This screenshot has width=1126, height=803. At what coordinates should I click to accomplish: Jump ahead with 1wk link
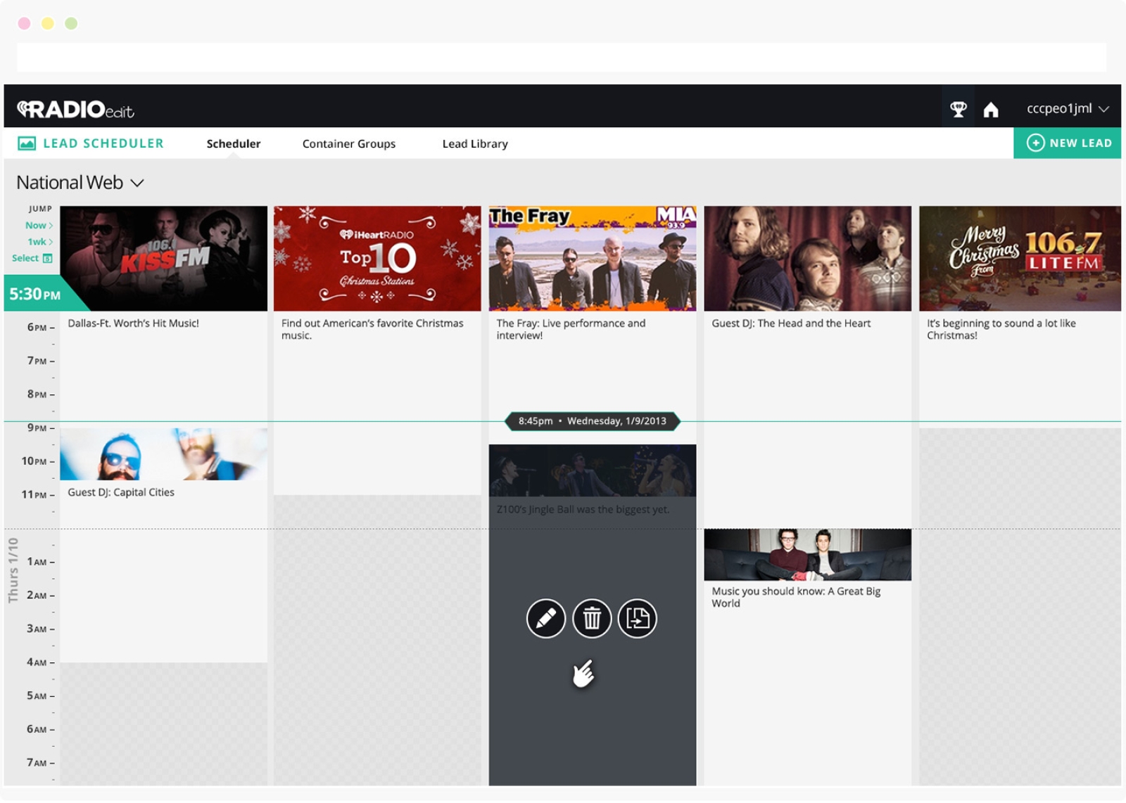click(x=40, y=241)
